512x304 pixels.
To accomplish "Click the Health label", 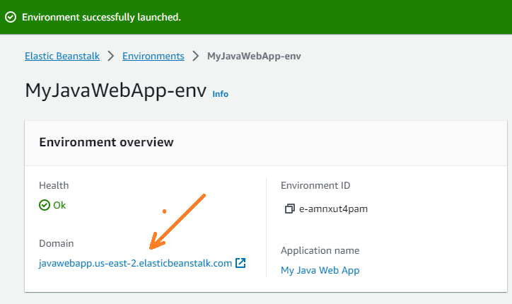I will pyautogui.click(x=54, y=185).
